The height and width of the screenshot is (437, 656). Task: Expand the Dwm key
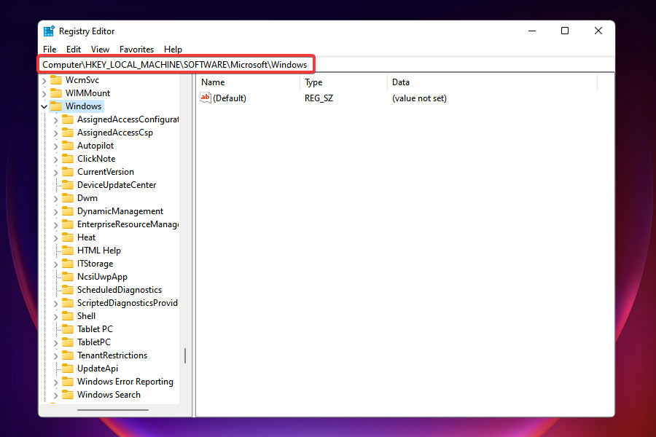click(55, 198)
